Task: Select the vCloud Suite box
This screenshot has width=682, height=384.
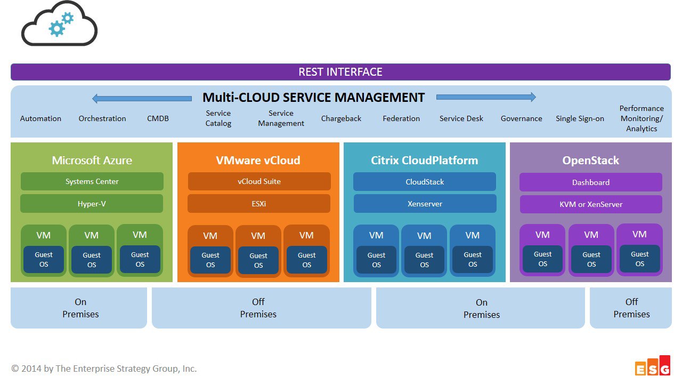Action: click(259, 181)
